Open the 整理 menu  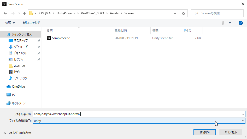pyautogui.click(x=10, y=23)
